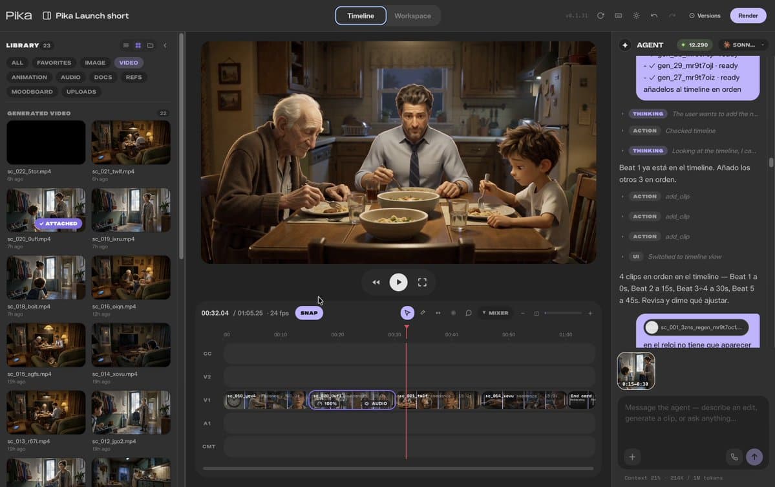Image resolution: width=775 pixels, height=487 pixels.
Task: Select the IMAGE library filter
Action: pos(95,63)
